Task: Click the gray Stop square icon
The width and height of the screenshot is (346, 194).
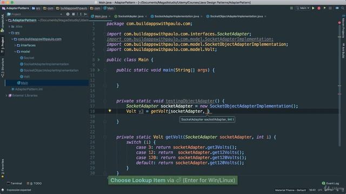Action: tap(330, 8)
